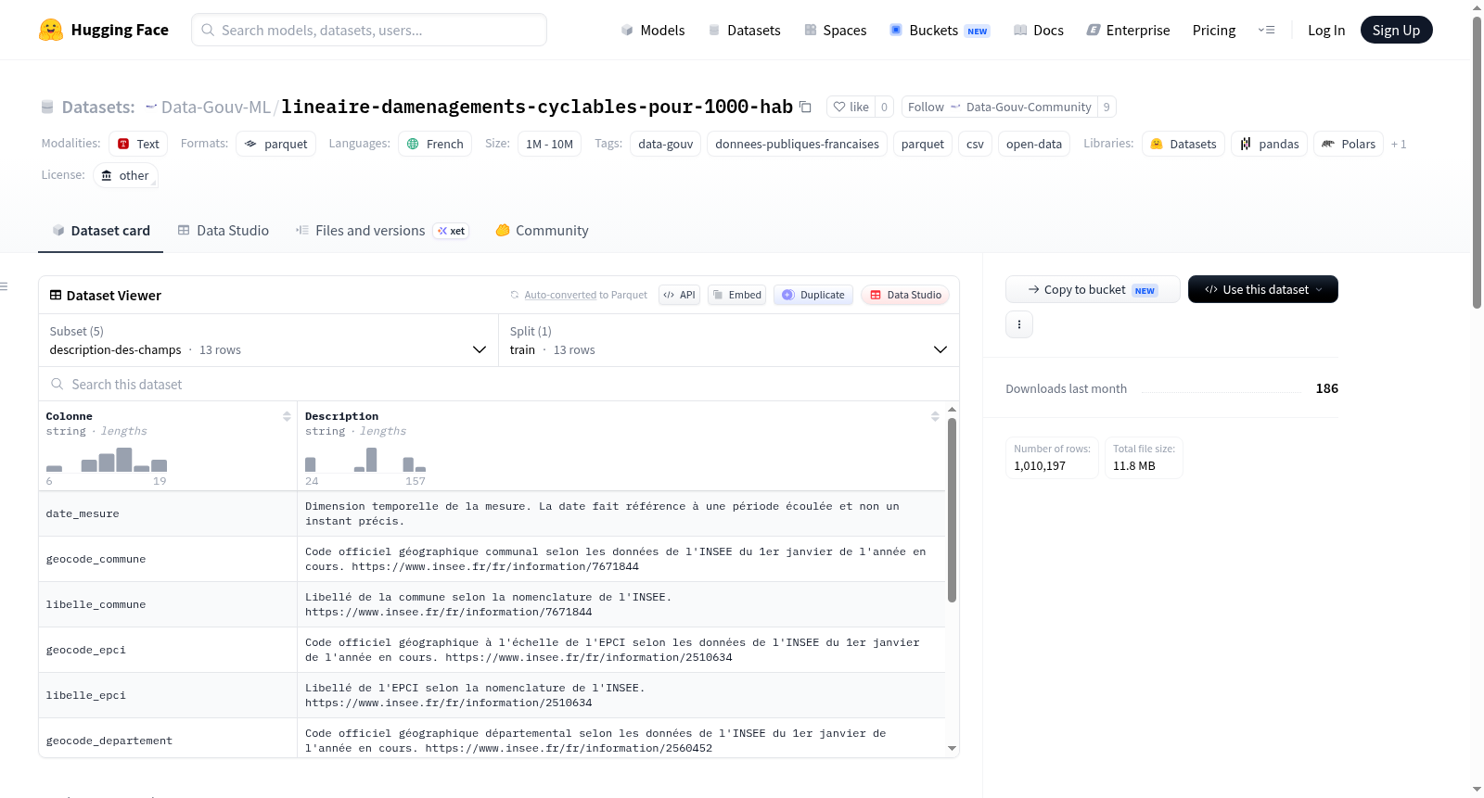Select the parquet tag beside csv
The width and height of the screenshot is (1484, 798).
point(922,144)
